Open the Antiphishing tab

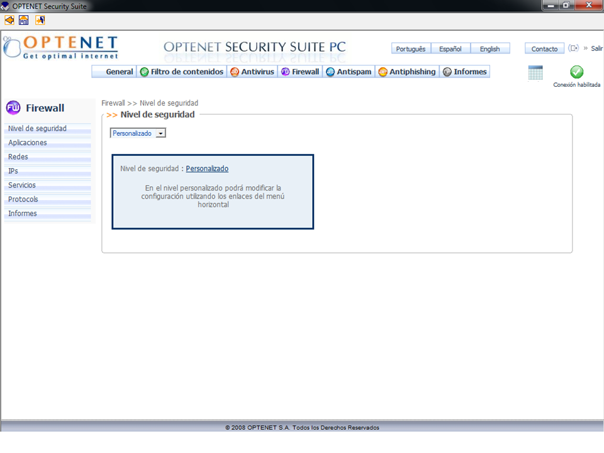(x=407, y=72)
